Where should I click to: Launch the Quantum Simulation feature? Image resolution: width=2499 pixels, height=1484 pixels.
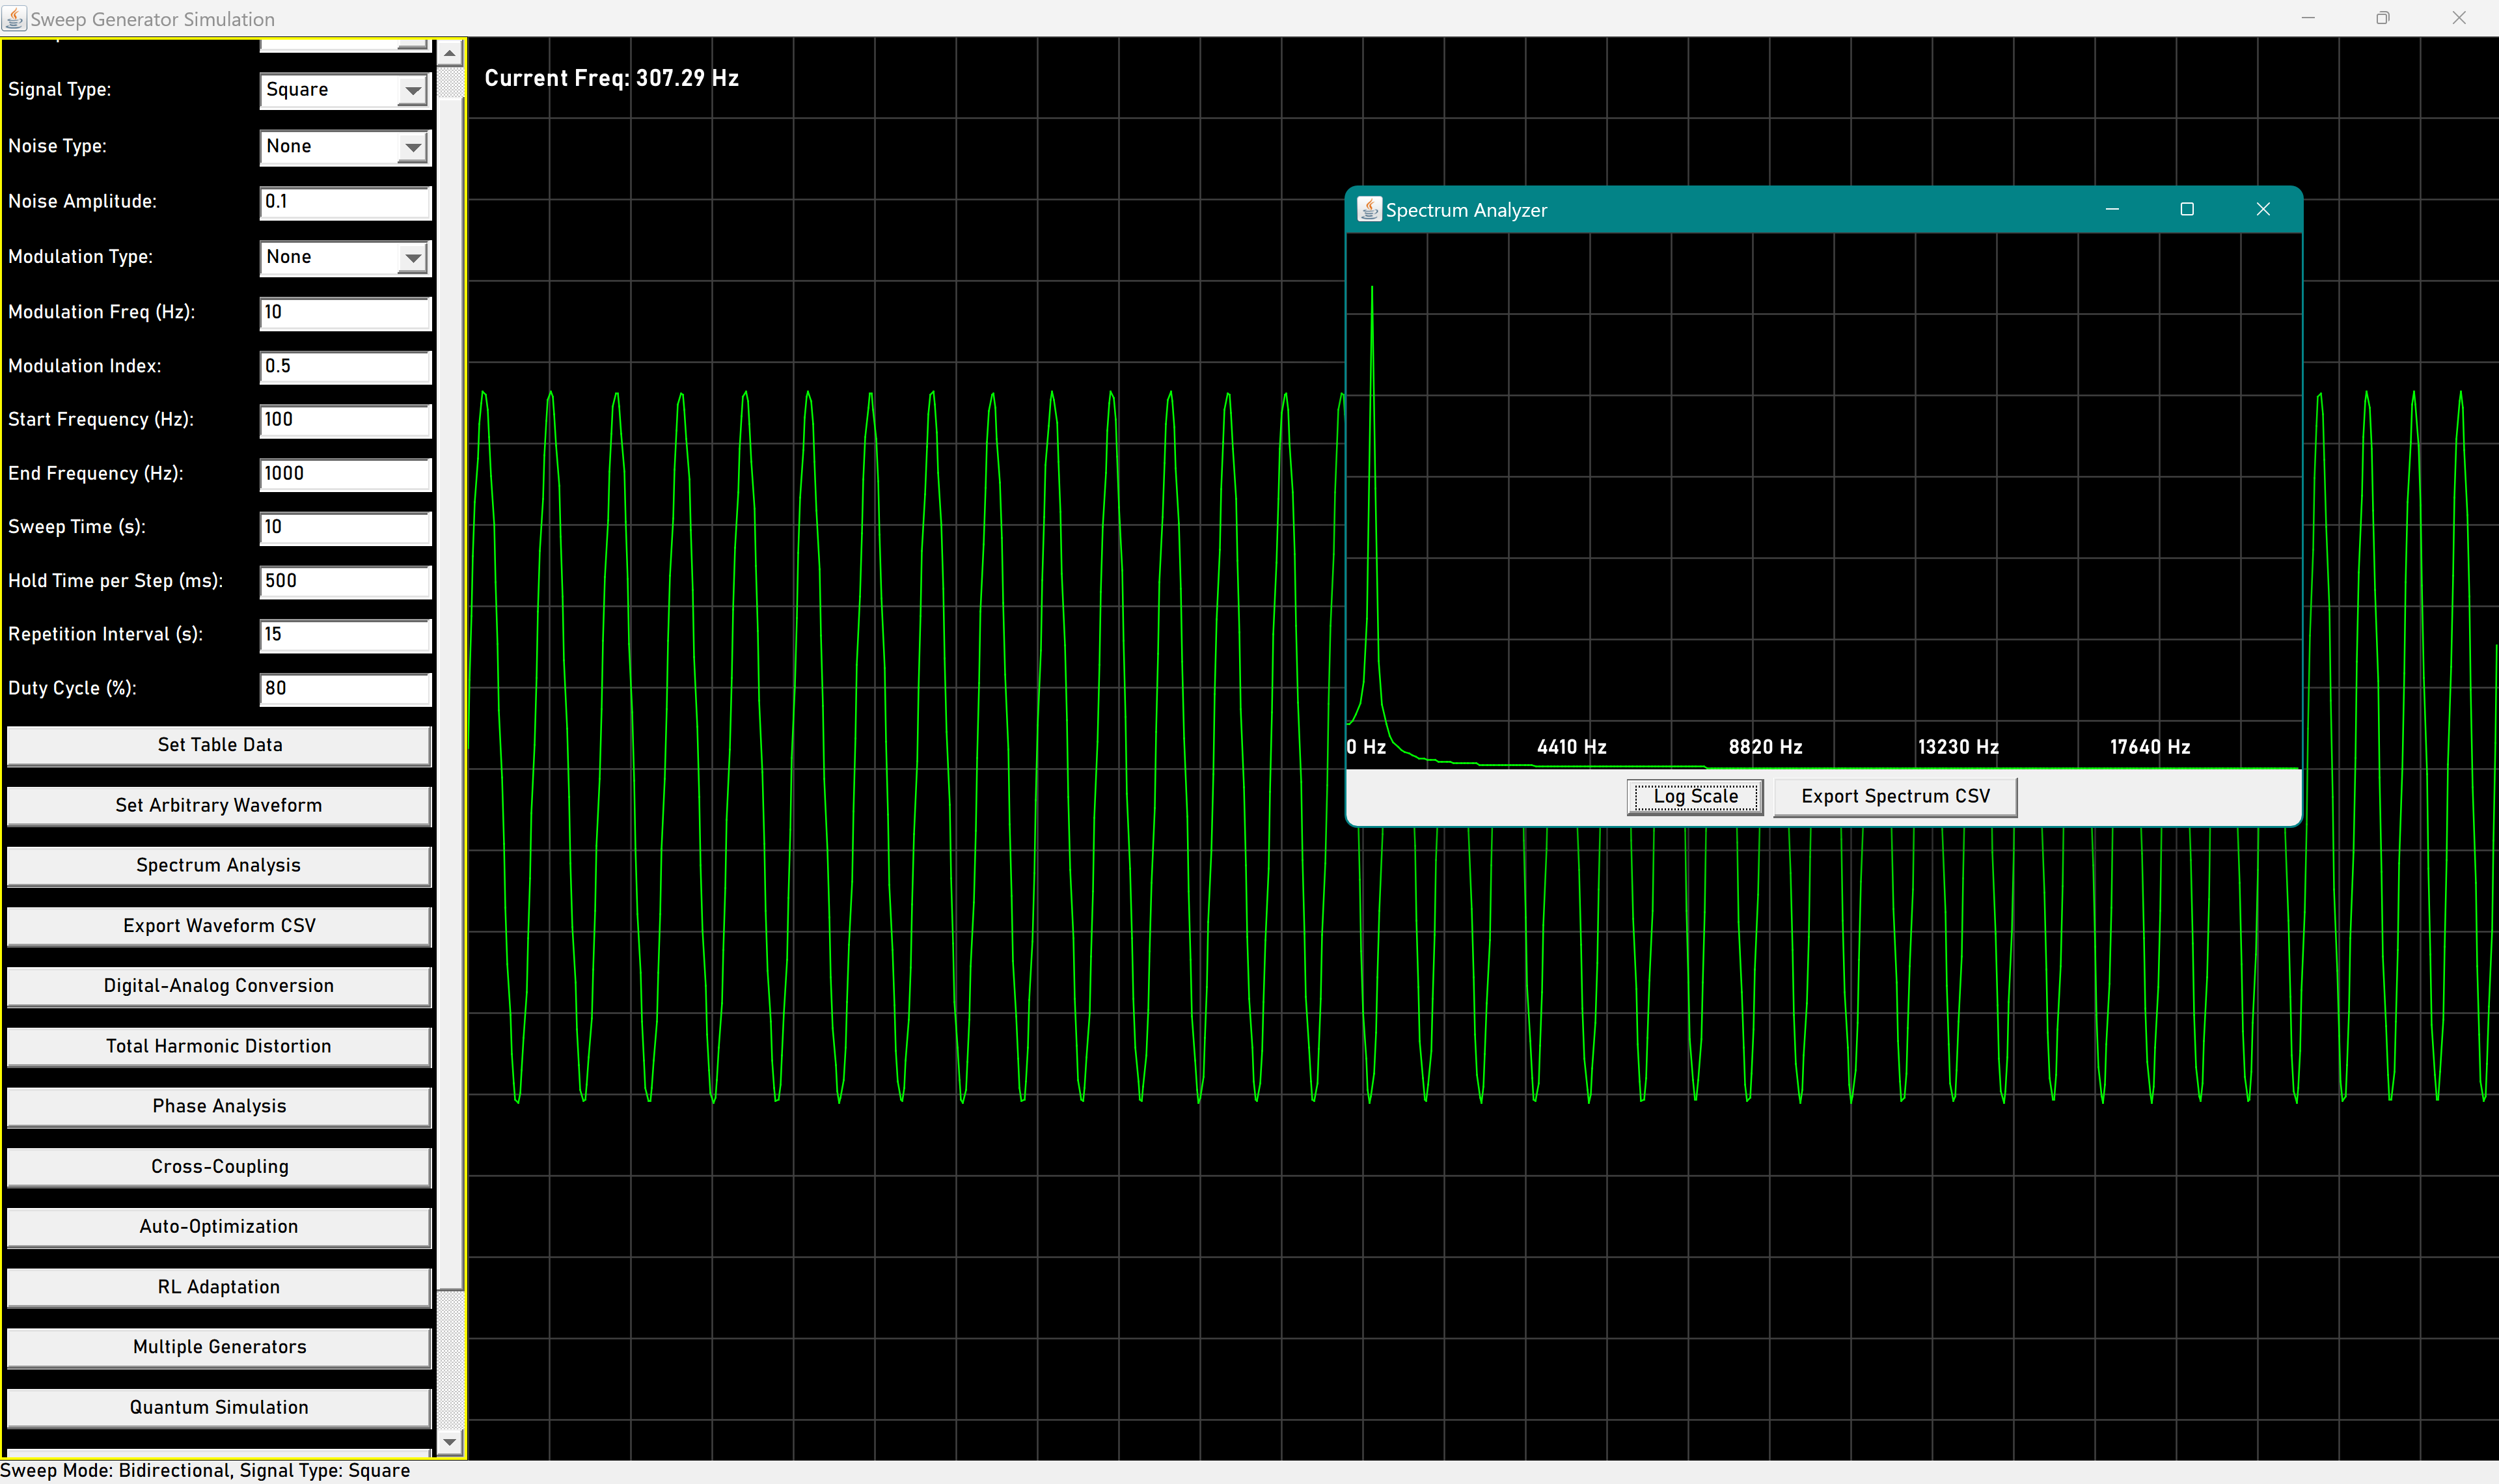click(218, 1407)
